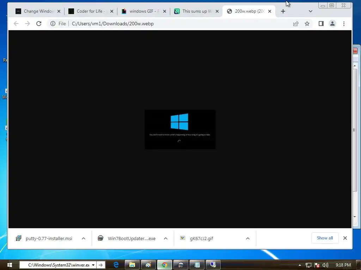Image resolution: width=361 pixels, height=270 pixels.
Task: Open File Explorer from the taskbar
Action: point(132,265)
